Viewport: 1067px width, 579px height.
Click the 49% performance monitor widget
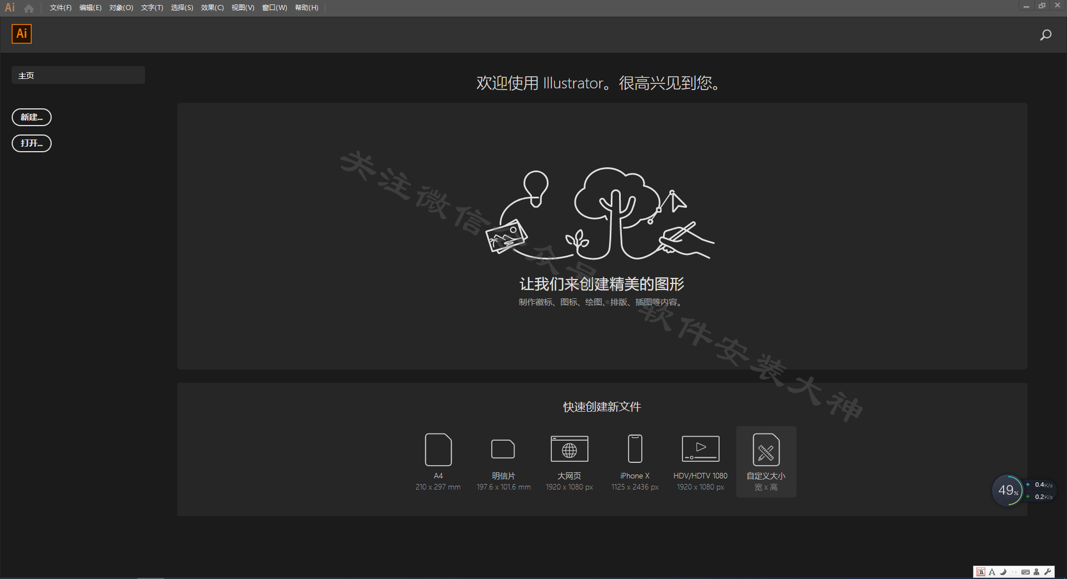click(1008, 491)
